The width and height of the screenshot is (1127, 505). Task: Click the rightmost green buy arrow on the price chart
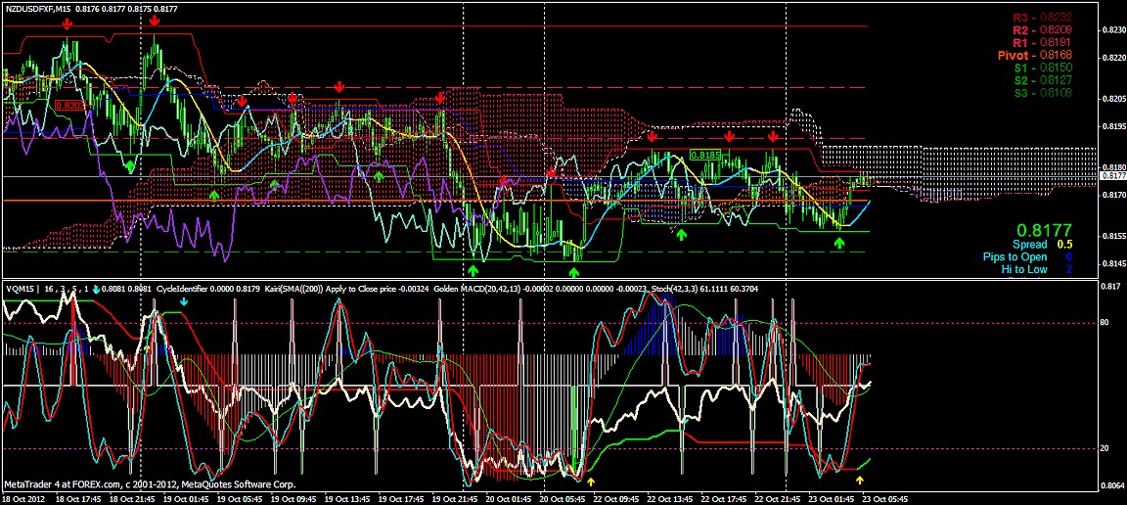pyautogui.click(x=838, y=242)
